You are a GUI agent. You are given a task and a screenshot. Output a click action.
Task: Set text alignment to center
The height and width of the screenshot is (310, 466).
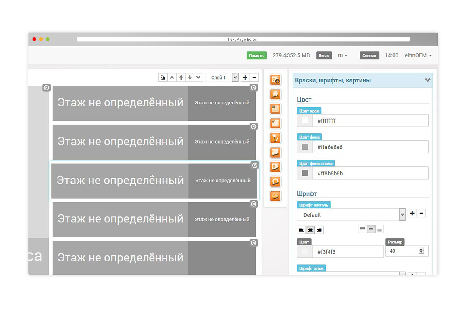[x=310, y=230]
